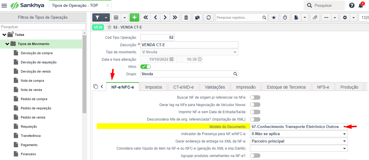
Task: Switch to the Validações tab
Action: 215,87
